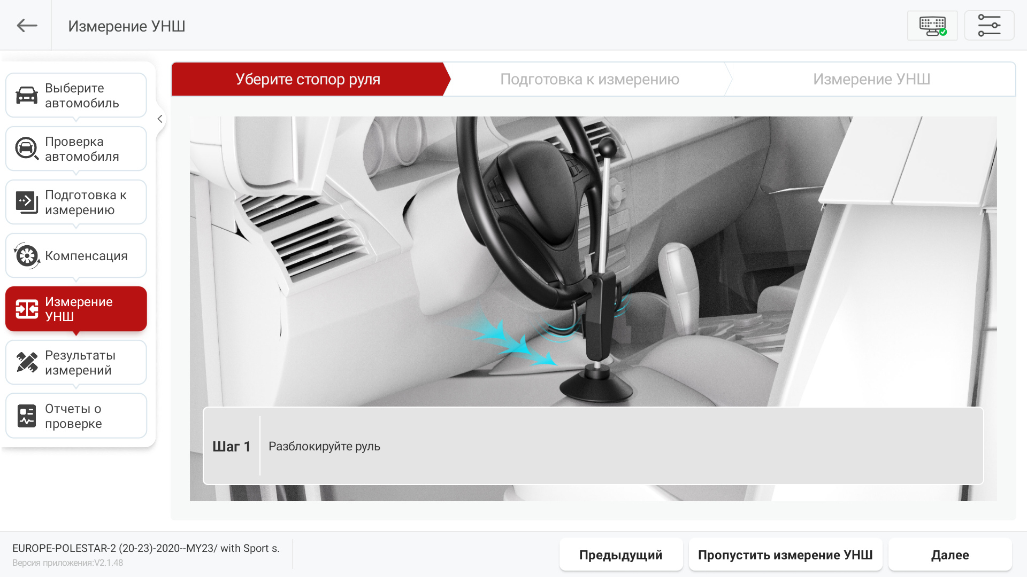The height and width of the screenshot is (577, 1027).
Task: Collapse the left sidebar with chevron
Action: coord(159,119)
